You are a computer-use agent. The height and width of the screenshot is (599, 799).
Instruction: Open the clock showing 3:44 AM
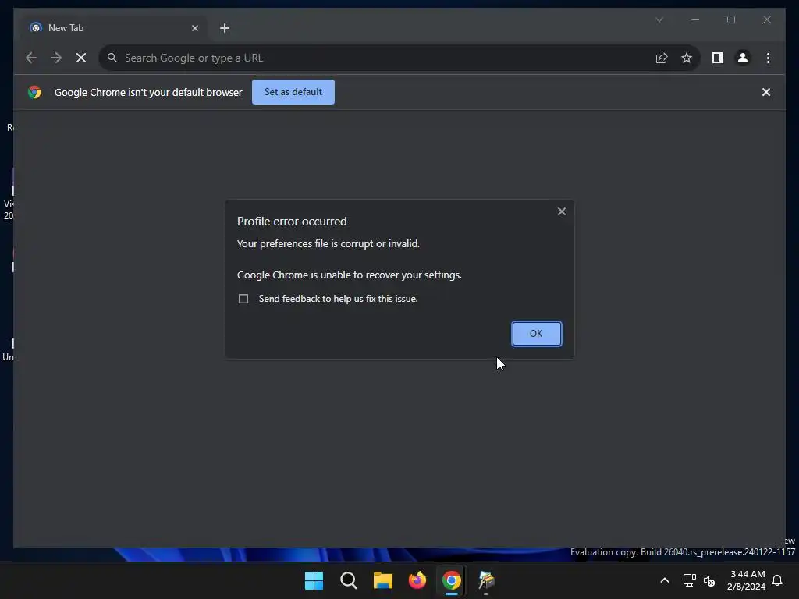click(x=747, y=580)
